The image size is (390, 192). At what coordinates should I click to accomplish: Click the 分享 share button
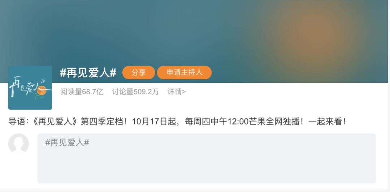coord(139,72)
